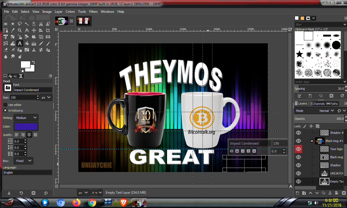Select the Fuzzy Select magic wand tool
Screen dimensions: 347x208
(x=27, y=24)
